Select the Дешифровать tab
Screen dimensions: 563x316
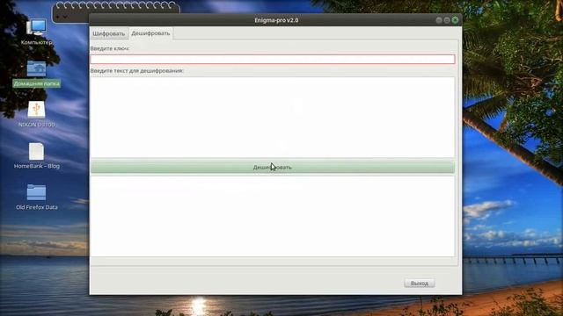pos(150,33)
